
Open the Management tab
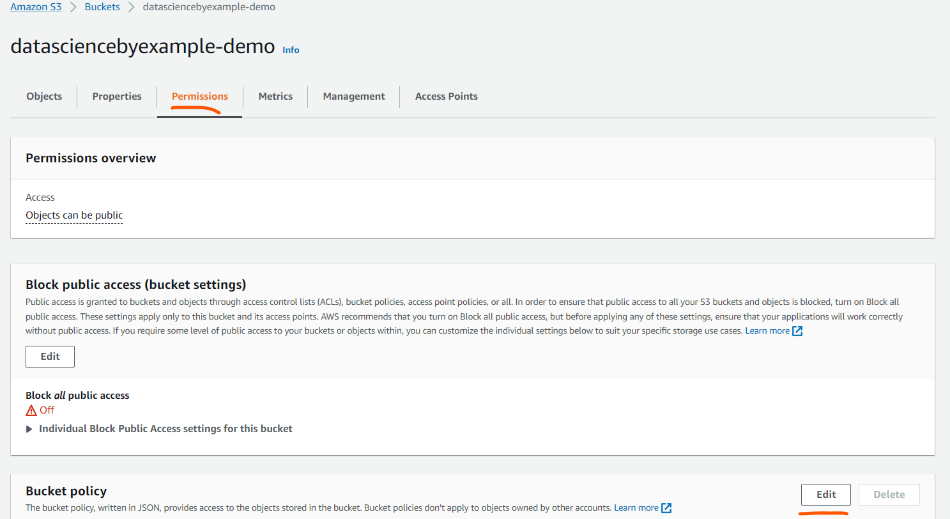tap(354, 97)
